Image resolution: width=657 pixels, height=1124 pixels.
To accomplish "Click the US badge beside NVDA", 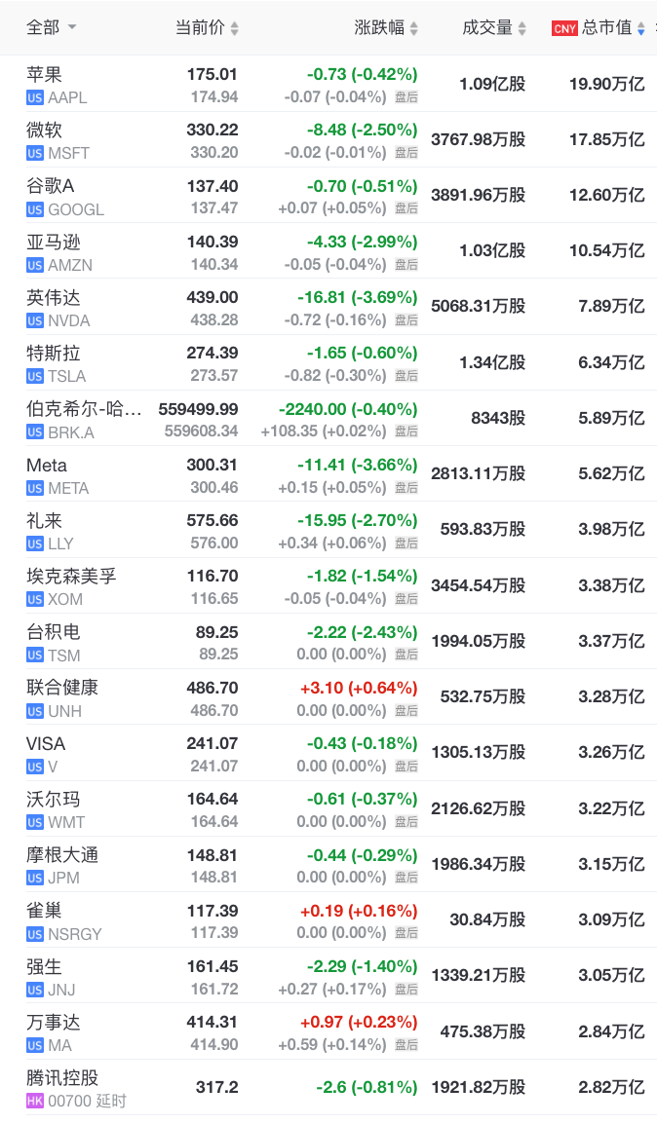I will click(35, 320).
